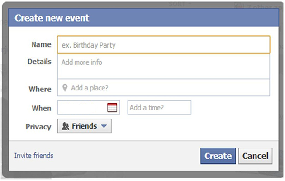Click the location pin icon
285x181 pixels.
tap(65, 88)
